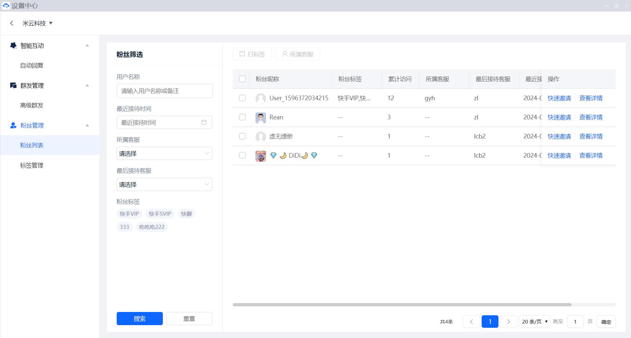Check the box for User_1596372034215
The width and height of the screenshot is (631, 338).
pos(242,98)
